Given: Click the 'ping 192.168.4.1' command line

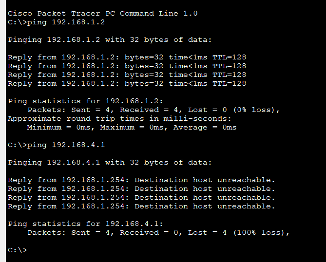Looking at the screenshot, I should (57, 145).
